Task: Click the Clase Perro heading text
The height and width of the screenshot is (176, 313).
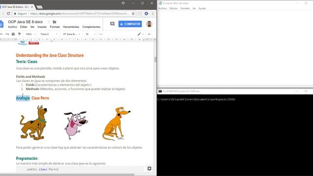Action: [40, 98]
